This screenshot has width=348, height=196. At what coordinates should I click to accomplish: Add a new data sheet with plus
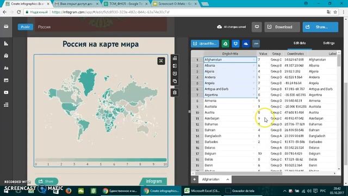point(195,179)
